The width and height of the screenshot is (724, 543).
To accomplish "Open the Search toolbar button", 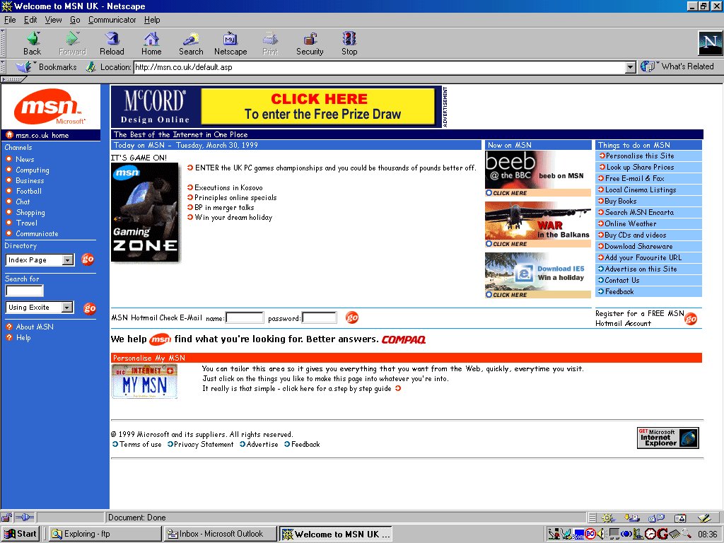I will (191, 43).
